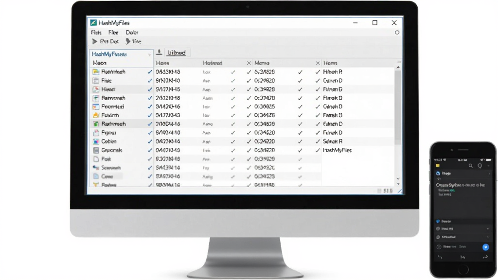Click the Selnek R cell
The height and width of the screenshot is (280, 498).
(x=333, y=141)
